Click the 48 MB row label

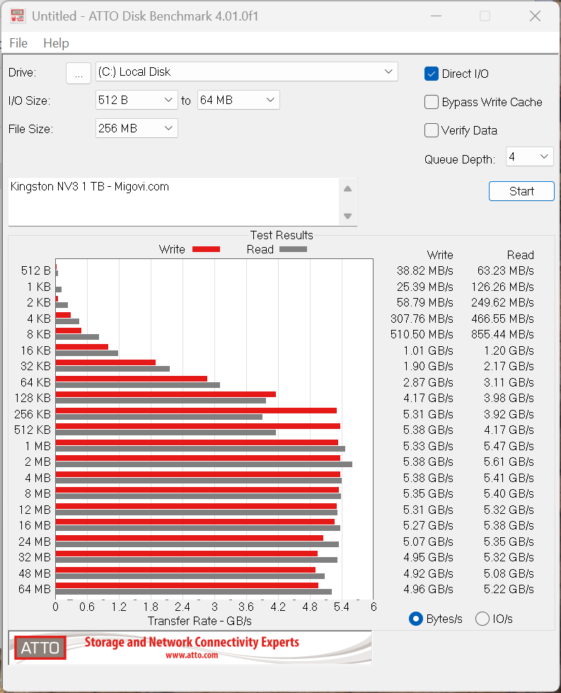(x=35, y=573)
